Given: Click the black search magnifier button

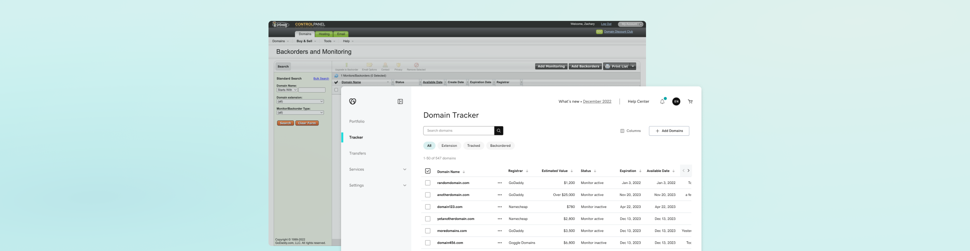Looking at the screenshot, I should pos(499,131).
